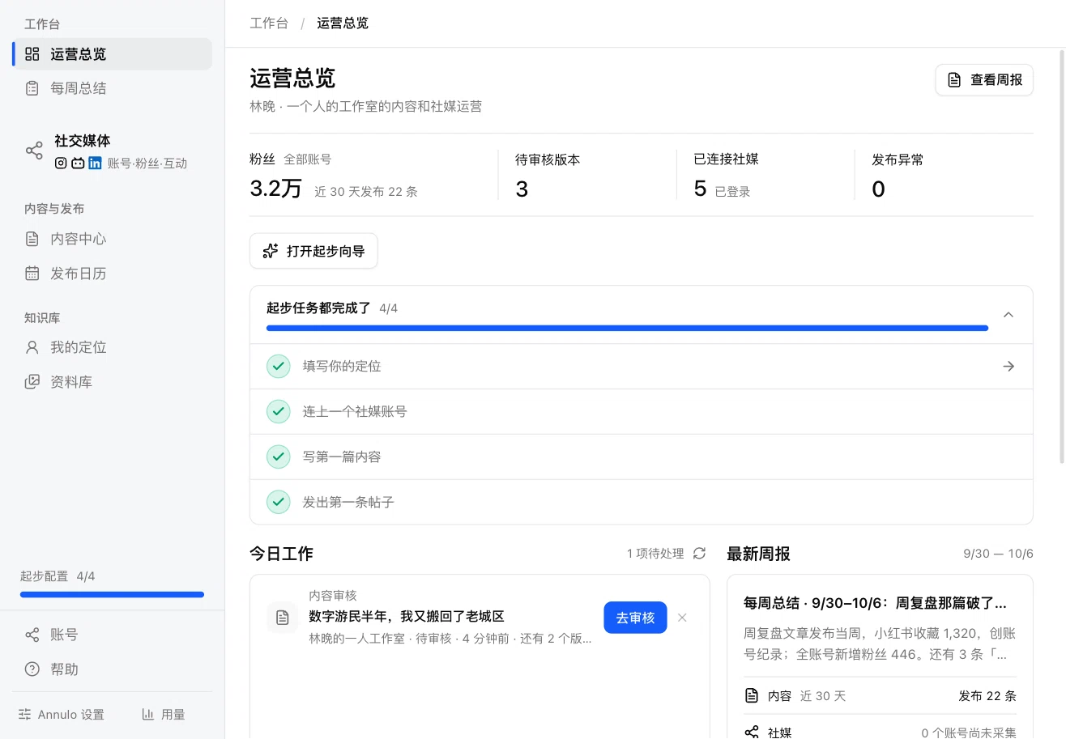Click the 去审核 button
The height and width of the screenshot is (739, 1066).
[635, 618]
